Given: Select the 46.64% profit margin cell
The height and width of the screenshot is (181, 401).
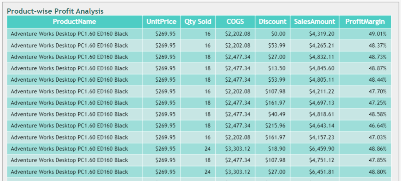Looking at the screenshot, I should [x=378, y=126].
